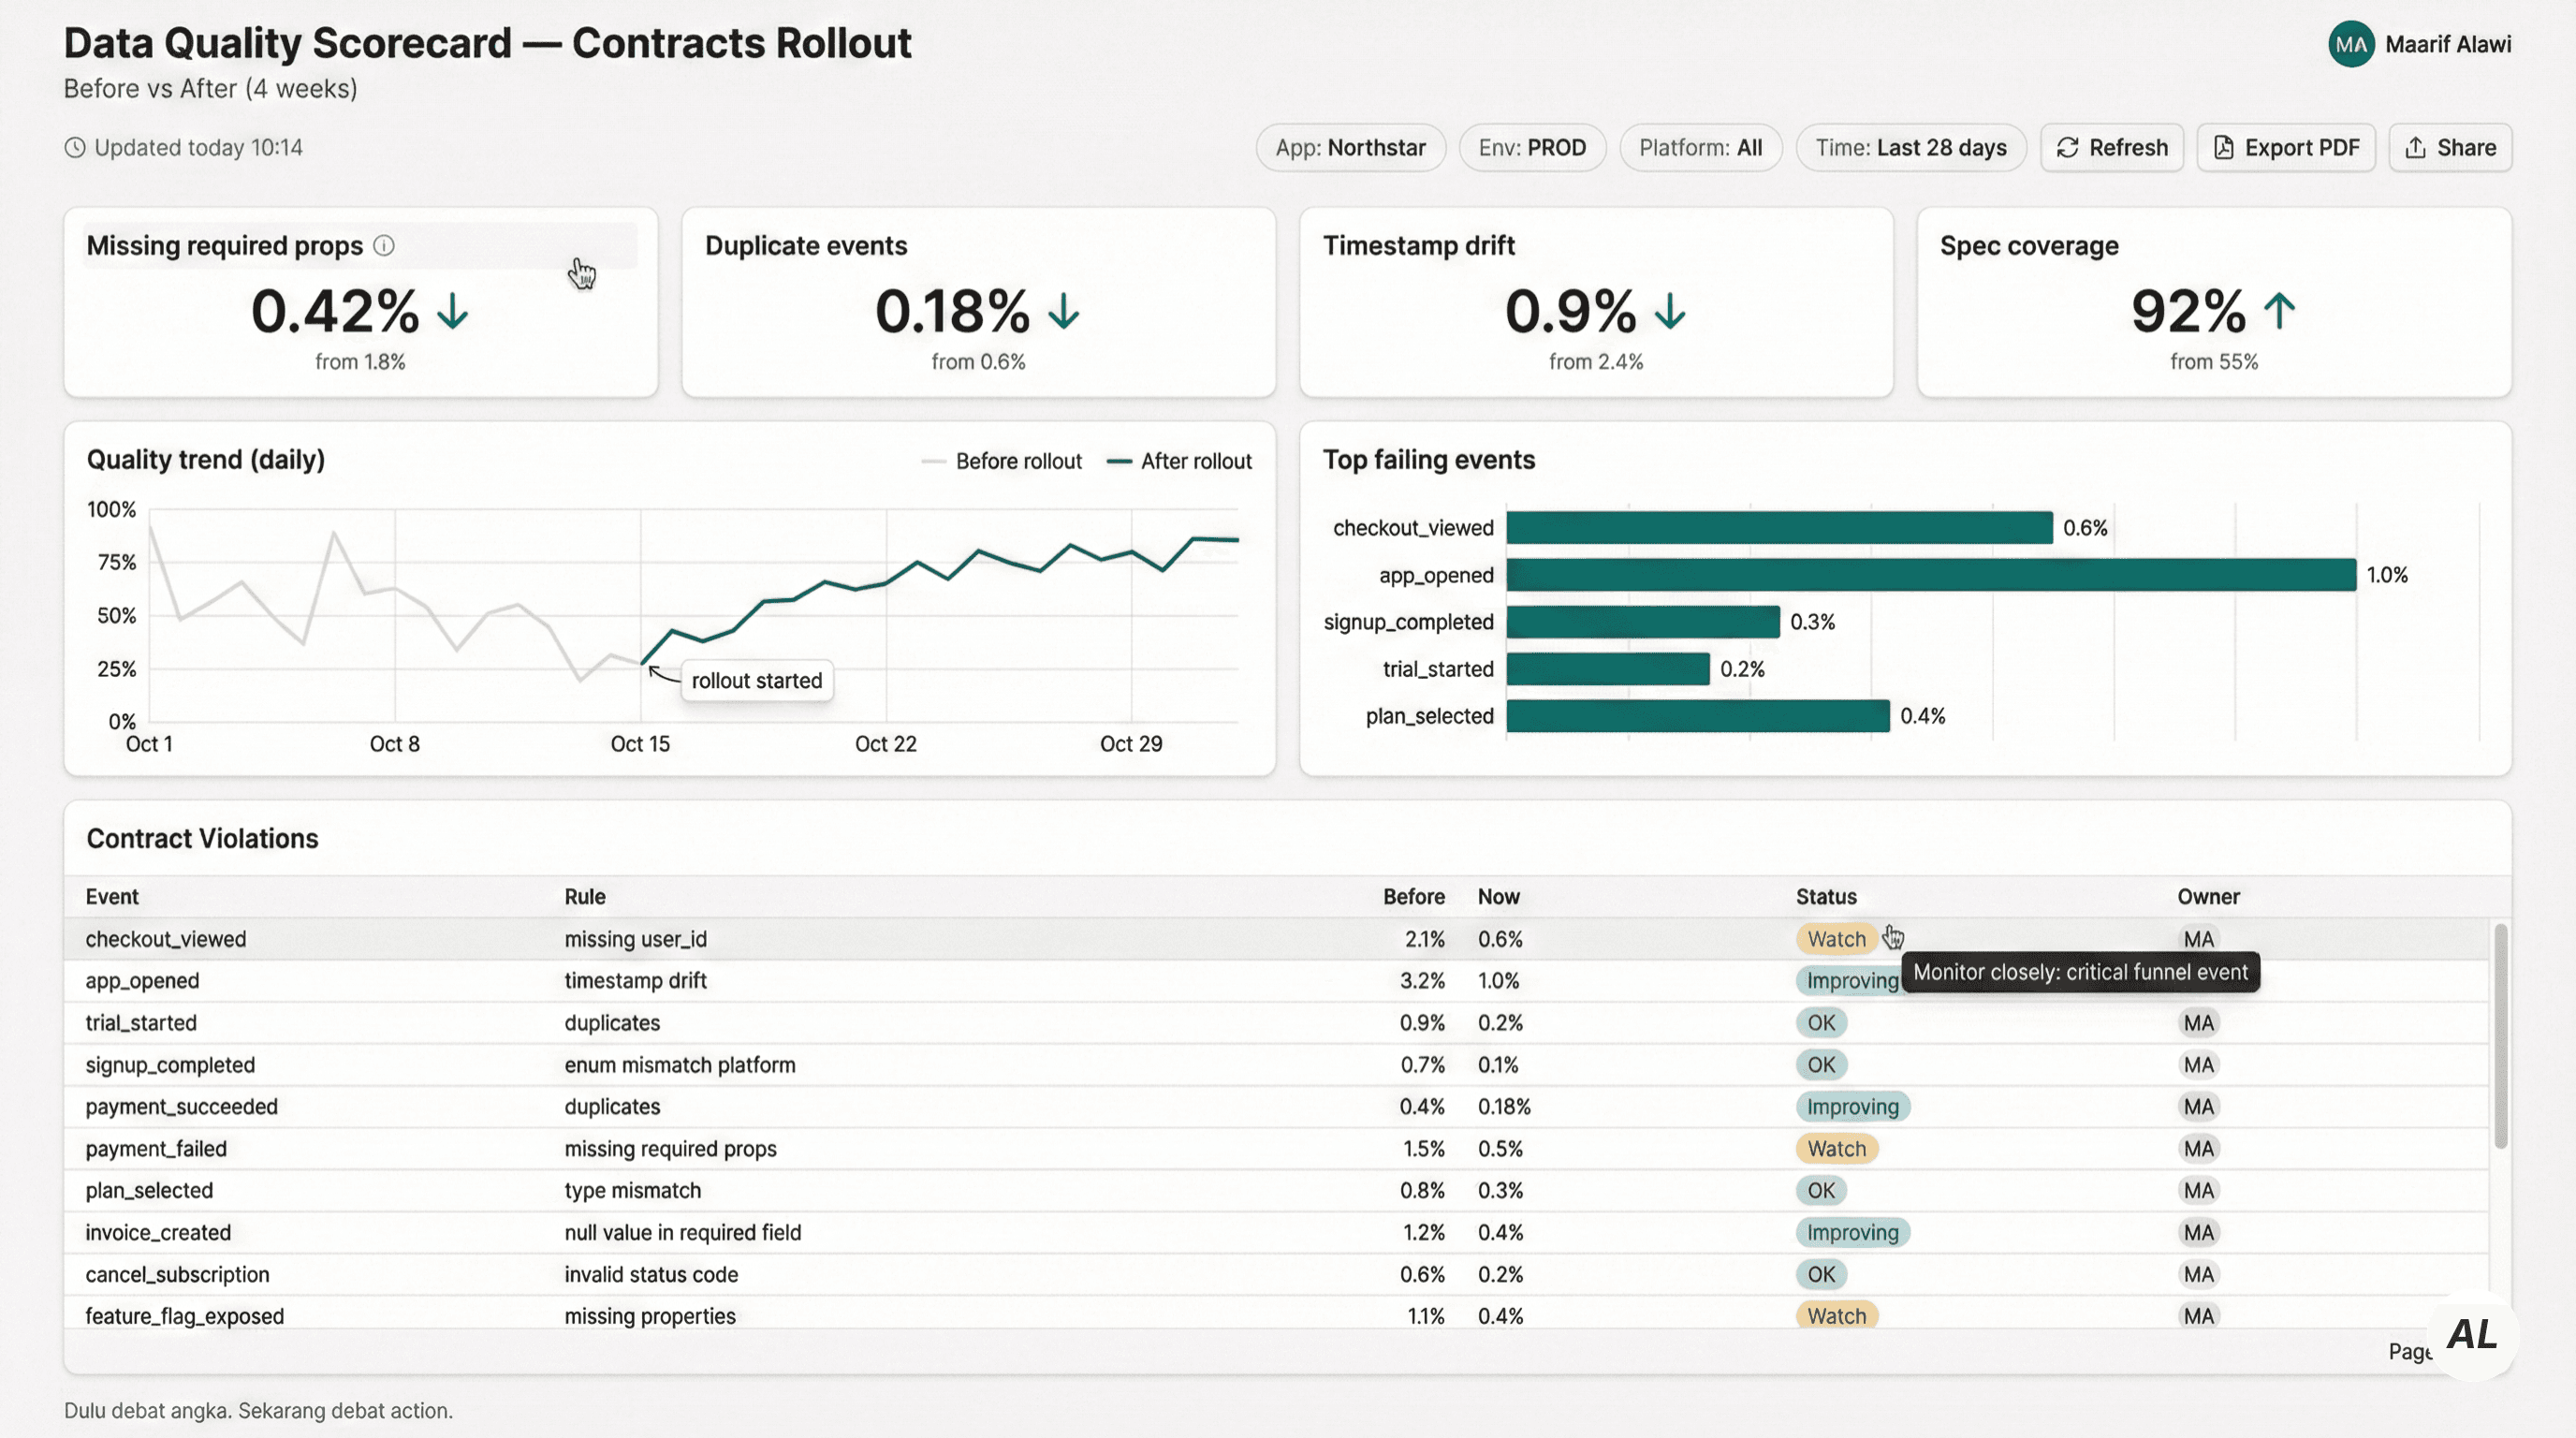
Task: Sort the table by Before column header
Action: click(x=1413, y=897)
